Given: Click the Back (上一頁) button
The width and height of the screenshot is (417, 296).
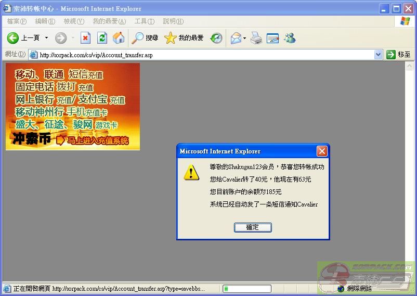Looking at the screenshot, I should [23, 38].
